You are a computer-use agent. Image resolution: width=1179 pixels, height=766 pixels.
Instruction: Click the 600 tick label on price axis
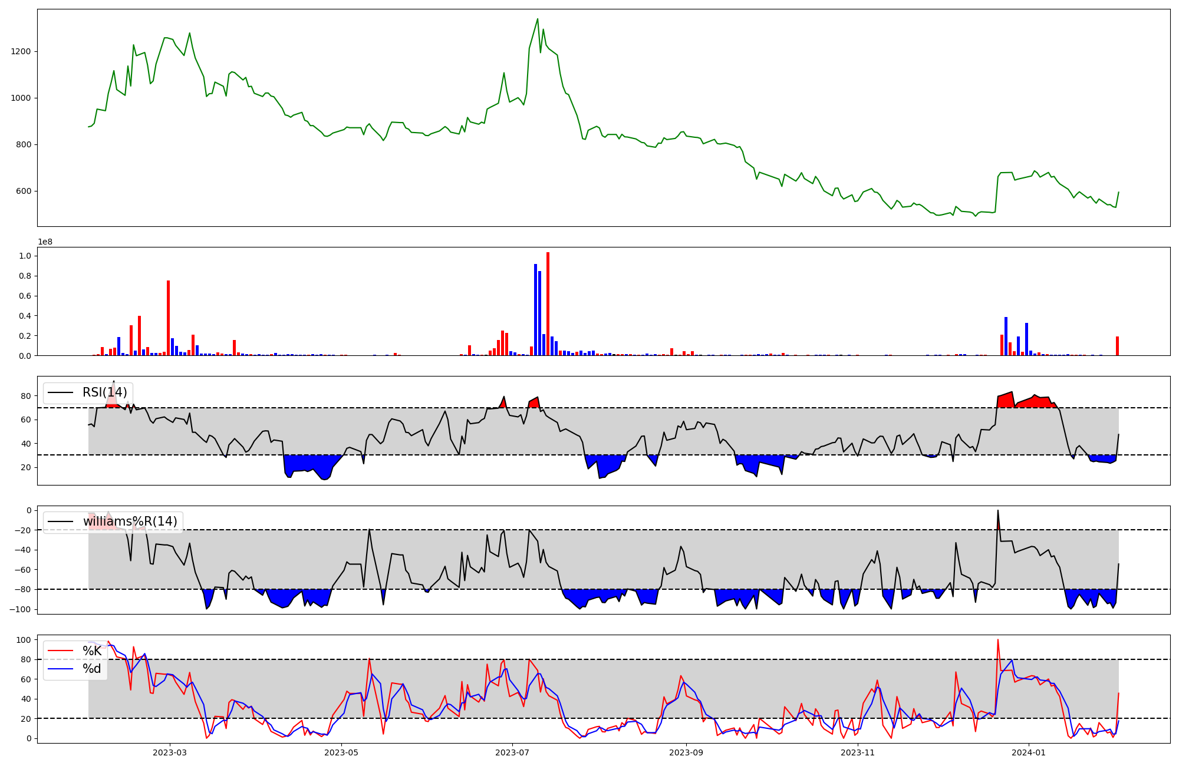coord(23,191)
